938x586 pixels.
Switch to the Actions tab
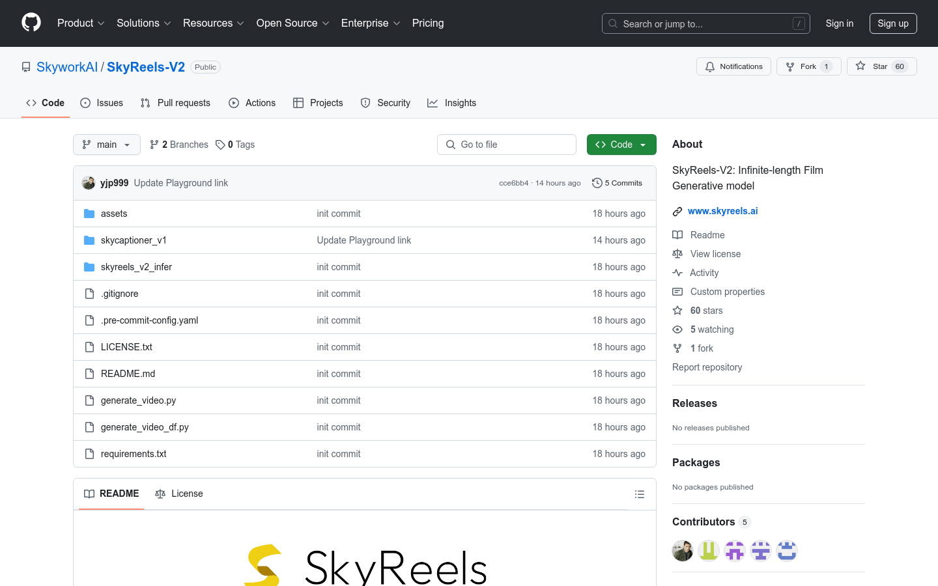click(x=252, y=103)
